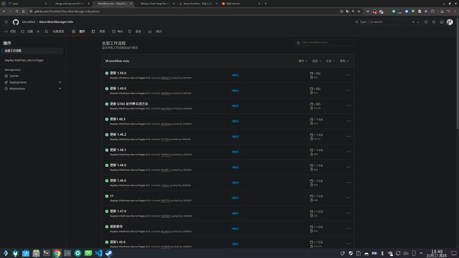This screenshot has width=459, height=258.
Task: Open Chrome from the taskbar
Action: tap(57, 253)
